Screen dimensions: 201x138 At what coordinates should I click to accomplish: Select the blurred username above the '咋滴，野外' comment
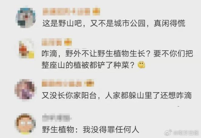tap(52, 42)
